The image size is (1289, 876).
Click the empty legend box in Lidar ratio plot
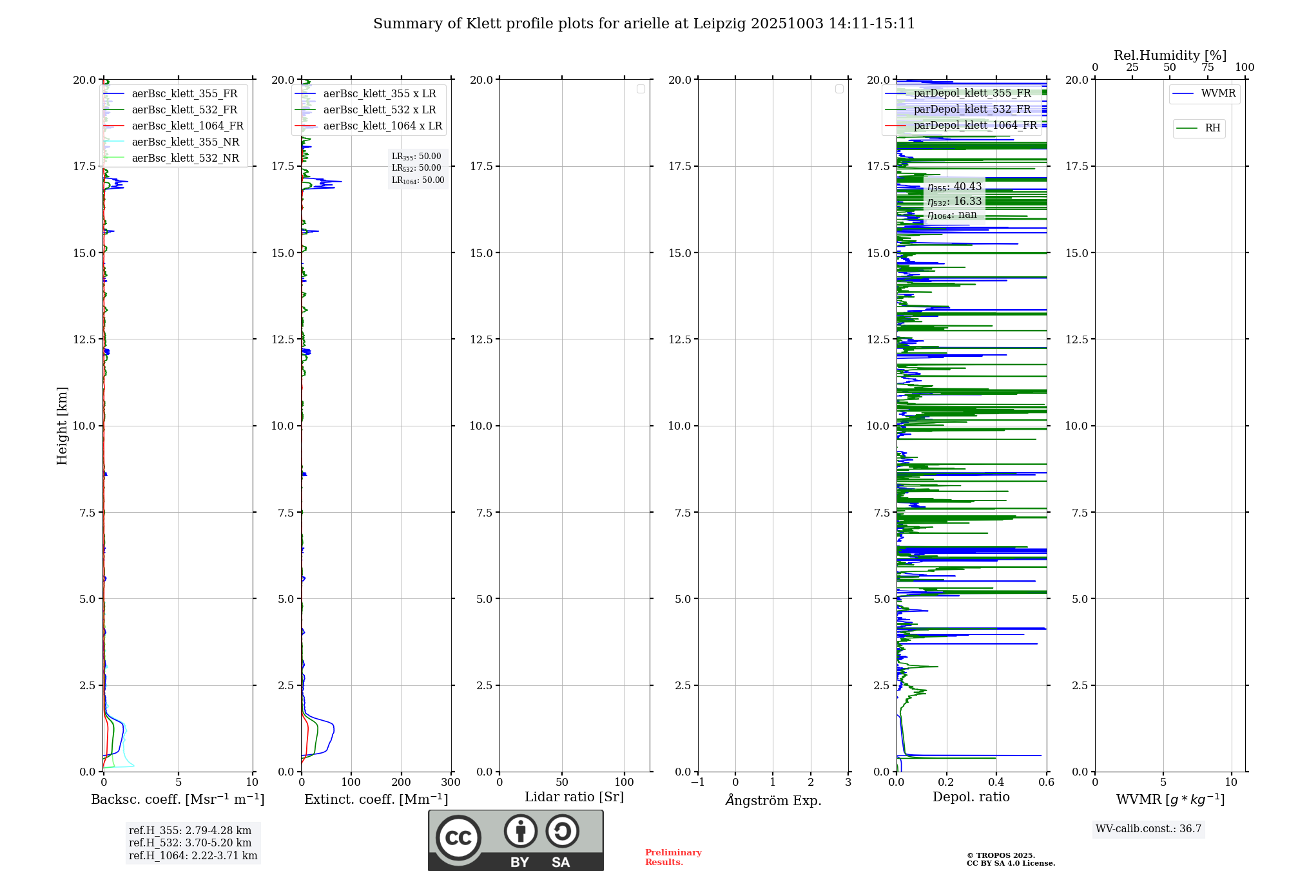641,89
